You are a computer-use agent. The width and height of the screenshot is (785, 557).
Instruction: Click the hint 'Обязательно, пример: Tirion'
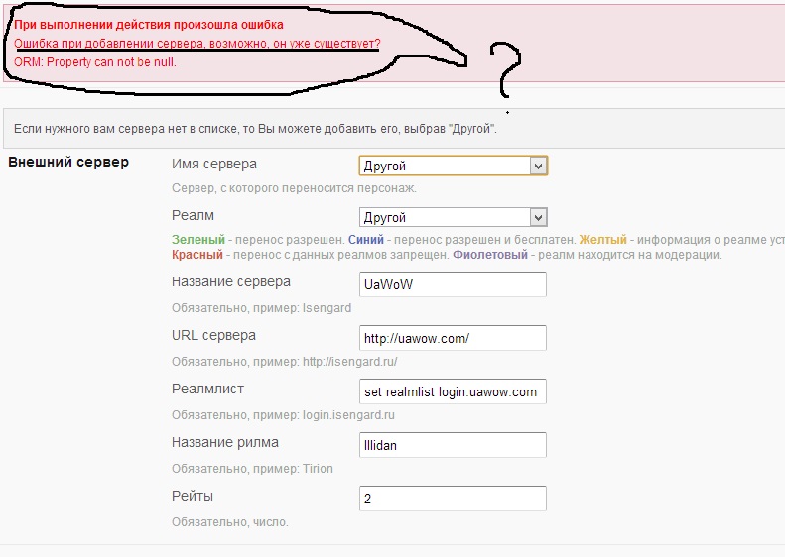click(252, 468)
